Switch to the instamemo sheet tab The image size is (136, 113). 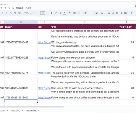(31, 111)
